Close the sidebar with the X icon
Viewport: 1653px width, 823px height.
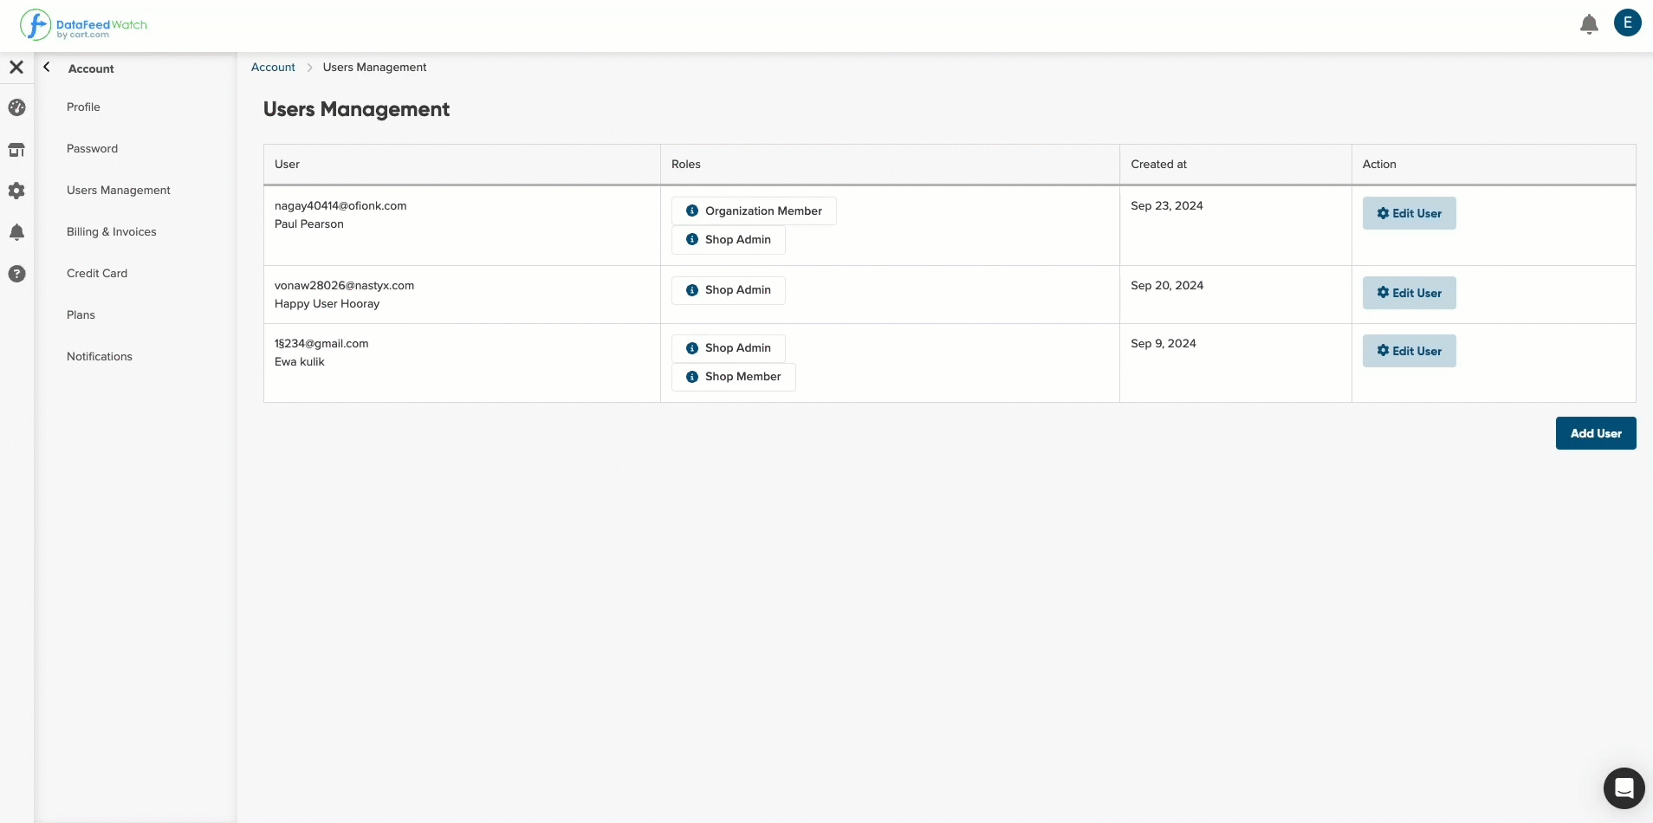click(x=16, y=67)
